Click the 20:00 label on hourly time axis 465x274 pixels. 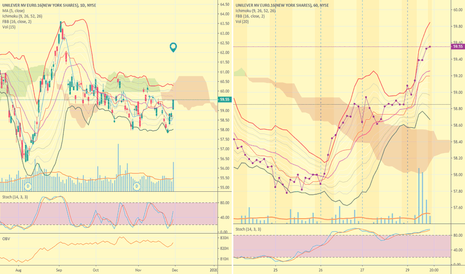click(434, 270)
